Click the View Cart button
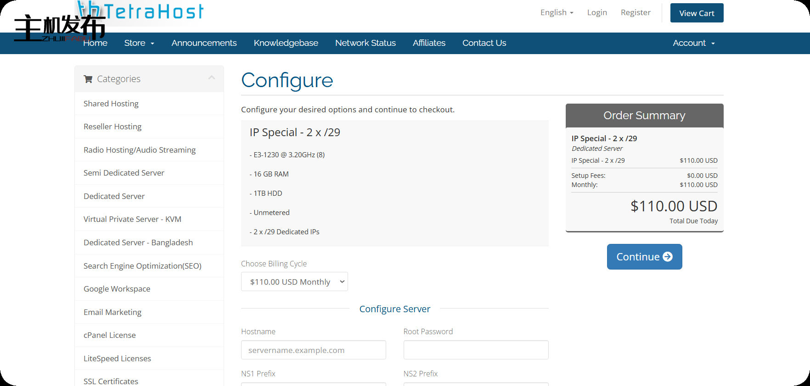Viewport: 810px width, 386px height. 697,13
